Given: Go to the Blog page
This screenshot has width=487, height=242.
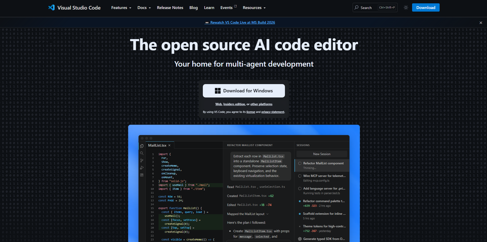Looking at the screenshot, I should pyautogui.click(x=194, y=8).
